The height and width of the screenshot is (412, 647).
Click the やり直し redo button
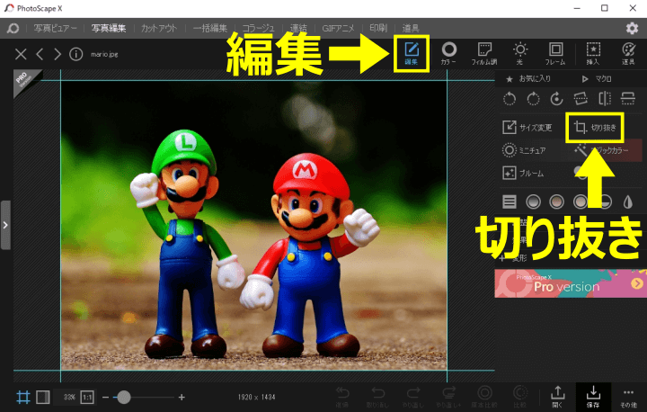click(413, 397)
